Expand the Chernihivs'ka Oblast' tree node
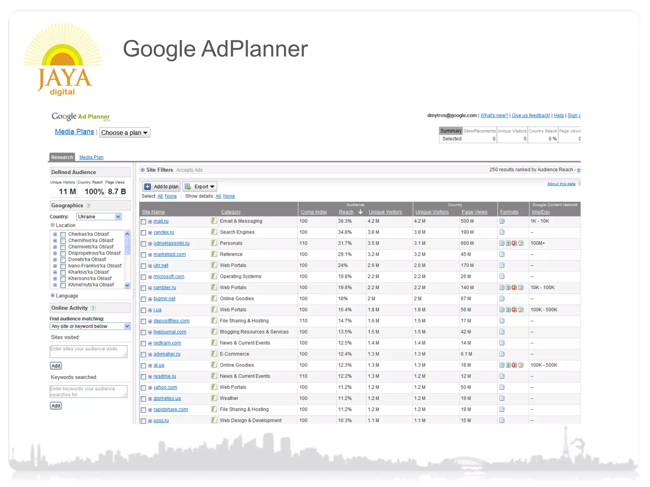The image size is (650, 487). coord(55,241)
